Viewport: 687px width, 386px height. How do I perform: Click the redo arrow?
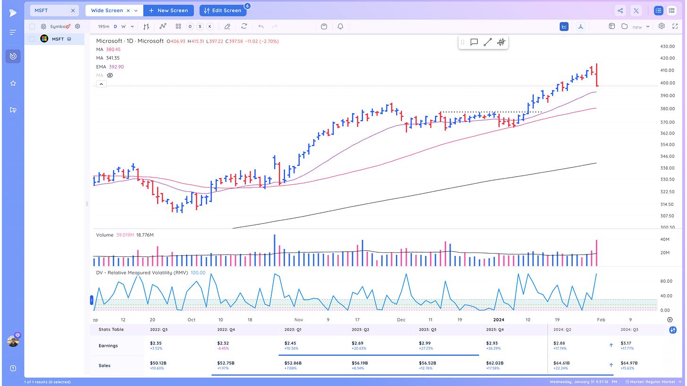coord(275,26)
